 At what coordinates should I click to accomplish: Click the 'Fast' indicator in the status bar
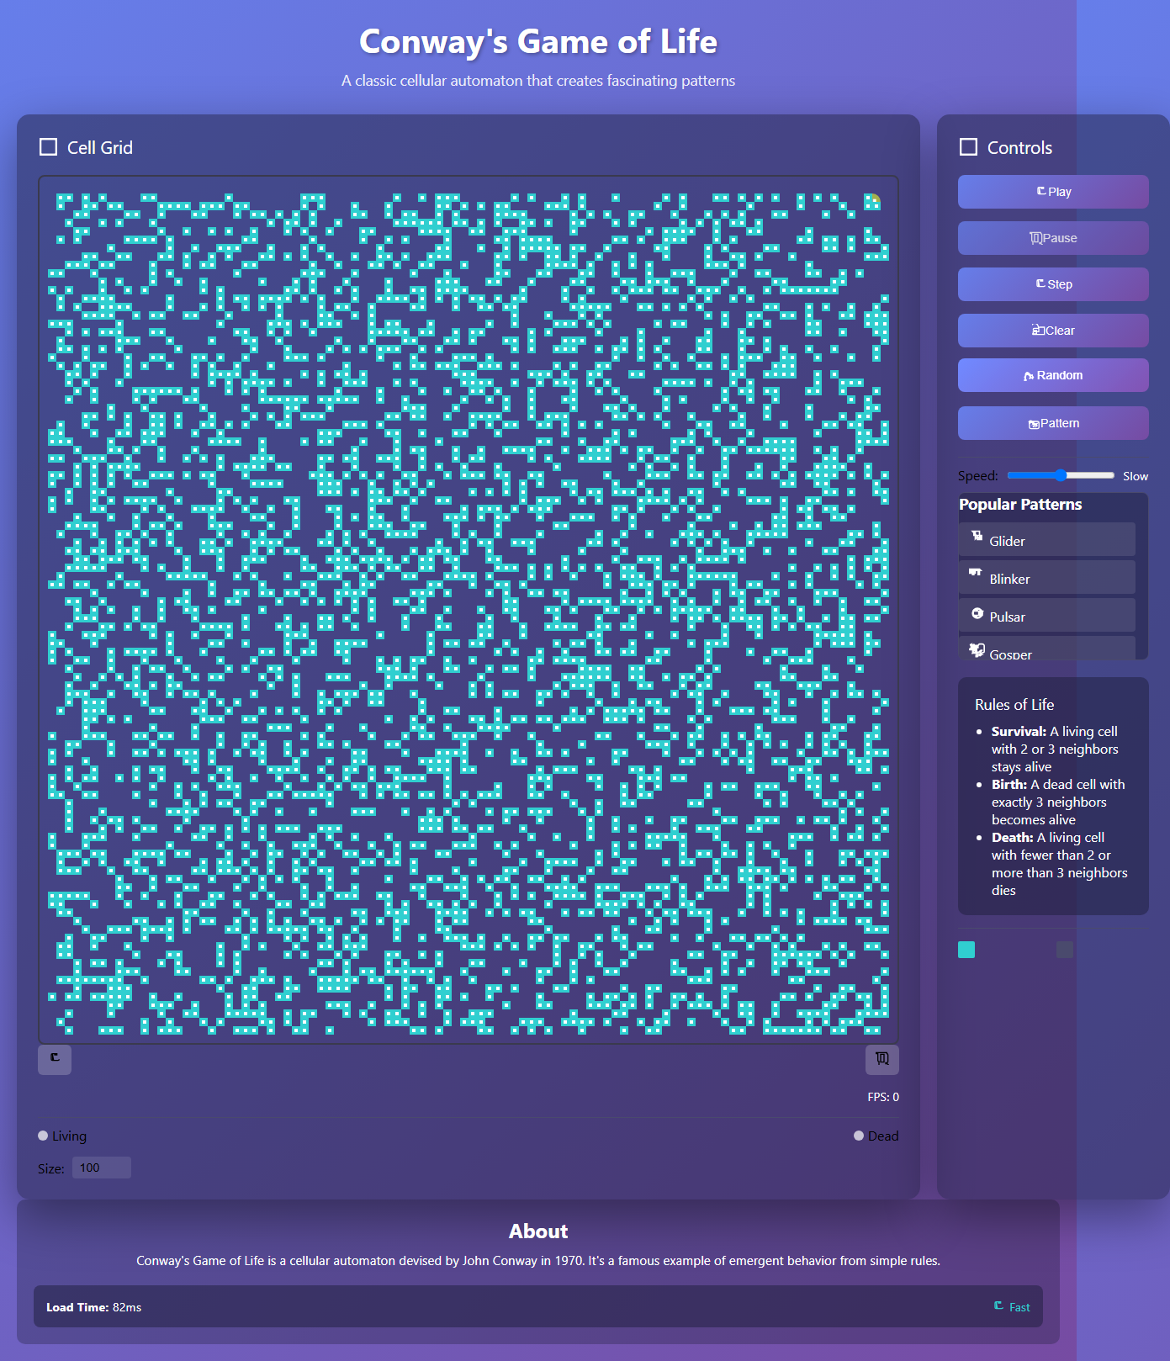coord(1012,1307)
